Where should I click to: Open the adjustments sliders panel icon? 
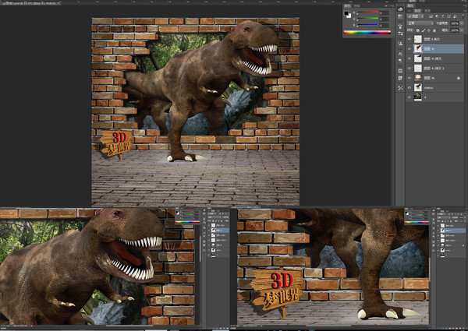(400, 33)
